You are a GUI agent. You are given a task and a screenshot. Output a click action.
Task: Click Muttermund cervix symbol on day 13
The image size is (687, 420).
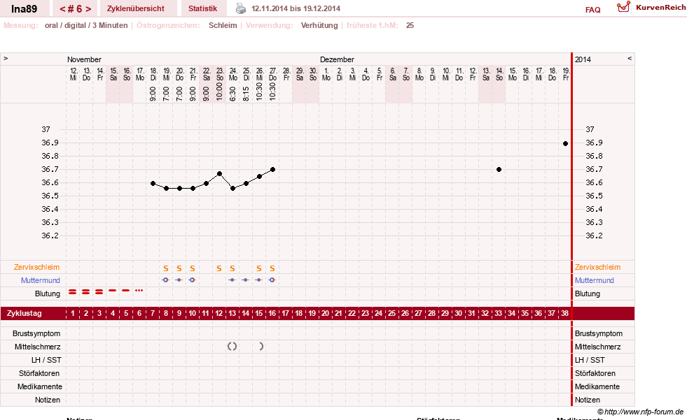[x=232, y=280]
